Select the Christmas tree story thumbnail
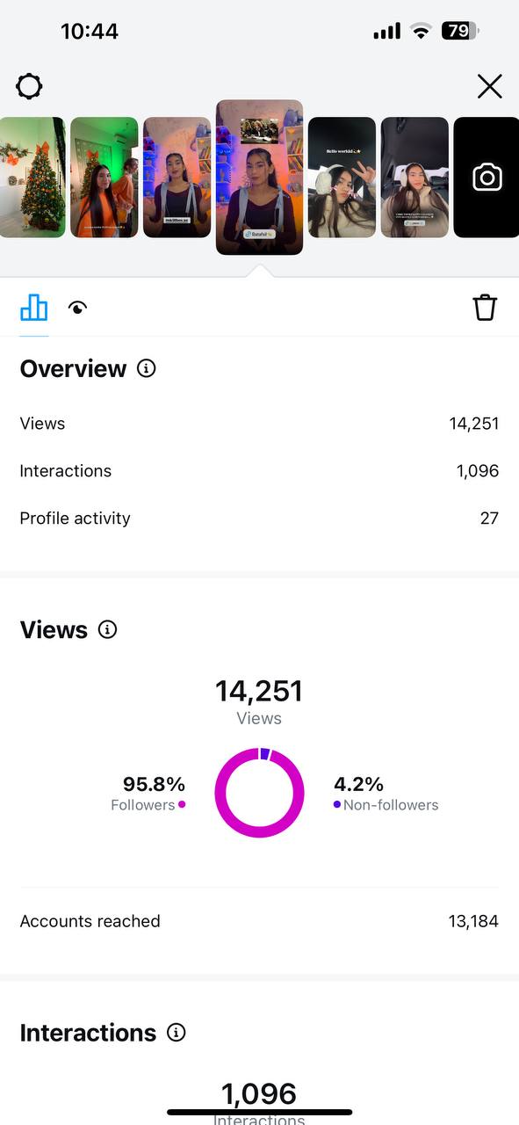Viewport: 519px width, 1125px height. click(32, 178)
